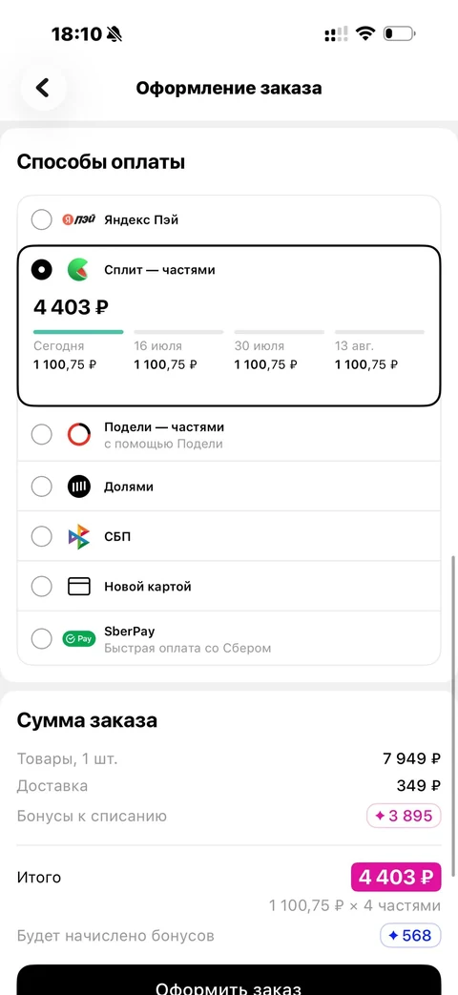Select the Новой картой radio button

(x=42, y=587)
